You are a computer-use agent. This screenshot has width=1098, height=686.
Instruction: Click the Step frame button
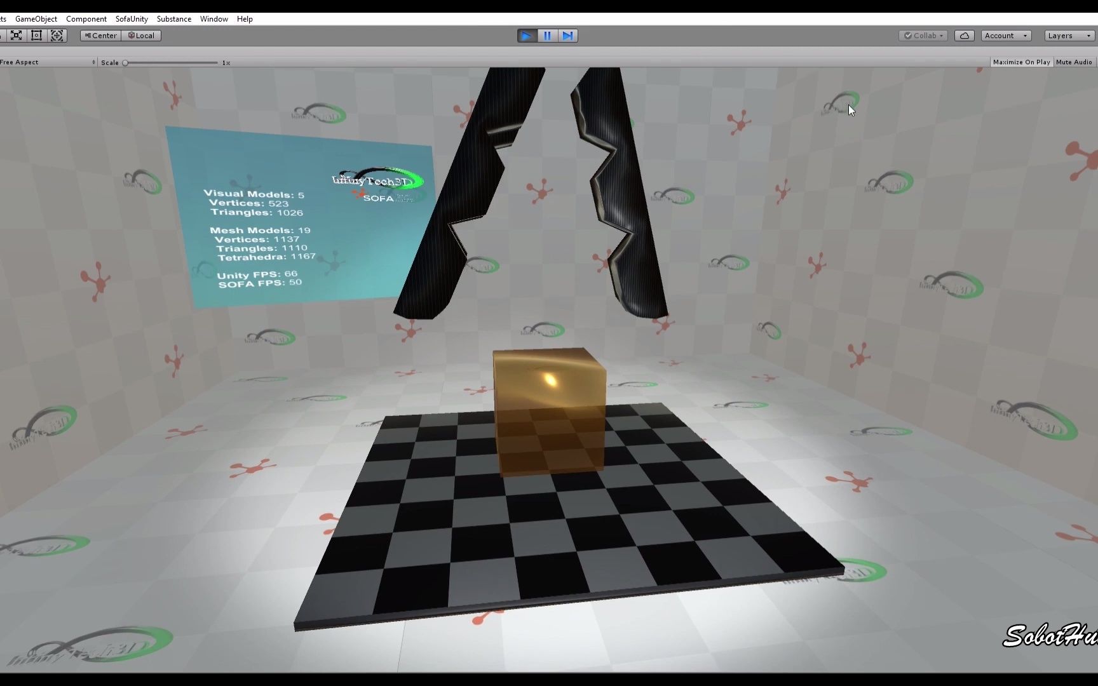(567, 36)
